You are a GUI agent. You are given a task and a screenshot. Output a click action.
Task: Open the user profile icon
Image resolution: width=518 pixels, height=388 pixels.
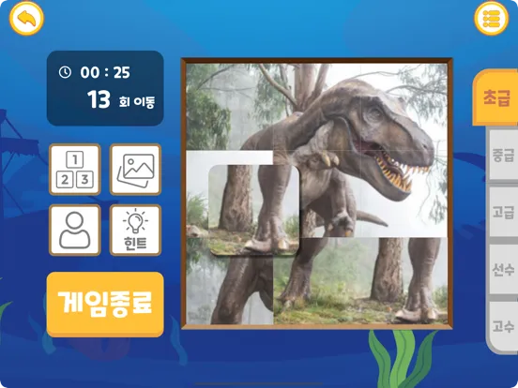tap(75, 231)
